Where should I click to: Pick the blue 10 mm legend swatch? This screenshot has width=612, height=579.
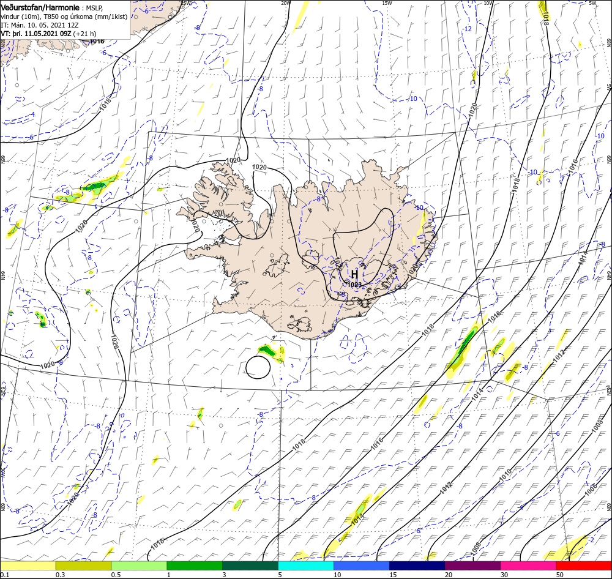point(362,566)
